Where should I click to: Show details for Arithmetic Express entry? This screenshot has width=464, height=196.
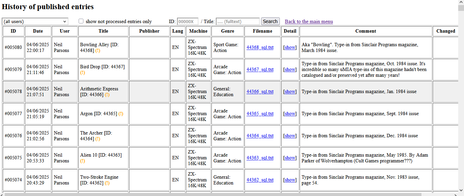290,91
